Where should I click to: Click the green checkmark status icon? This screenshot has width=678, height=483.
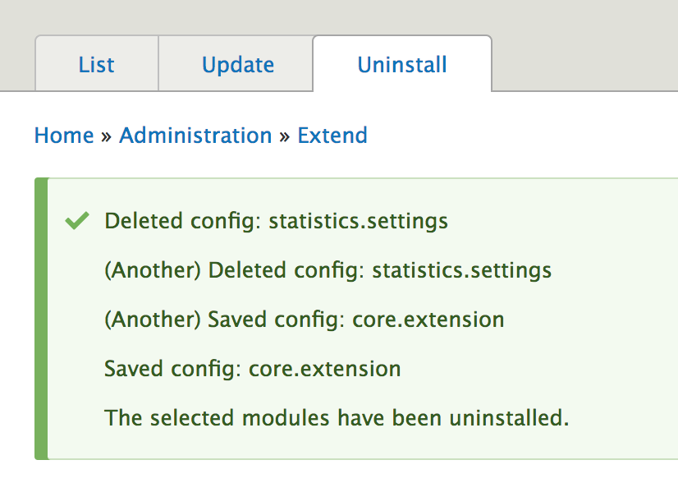pyautogui.click(x=76, y=220)
